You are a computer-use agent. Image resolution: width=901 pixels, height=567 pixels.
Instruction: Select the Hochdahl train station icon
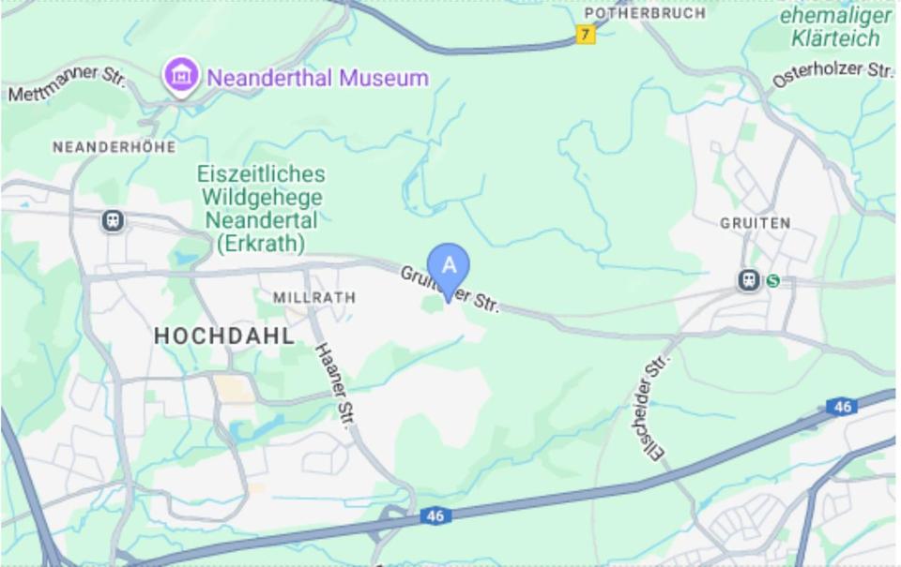click(113, 220)
